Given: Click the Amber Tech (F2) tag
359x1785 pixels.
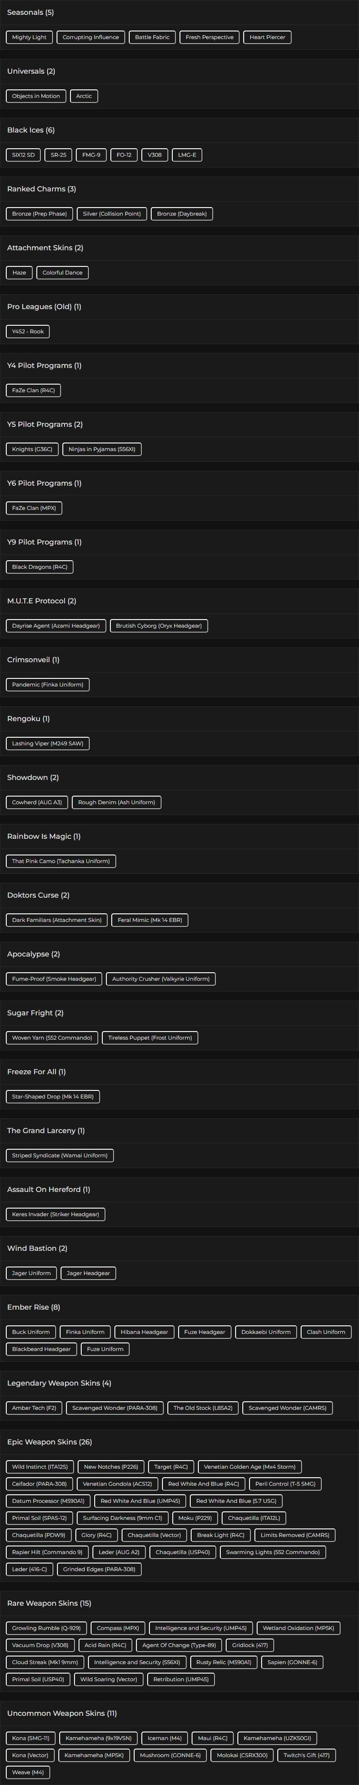Looking at the screenshot, I should (34, 1408).
